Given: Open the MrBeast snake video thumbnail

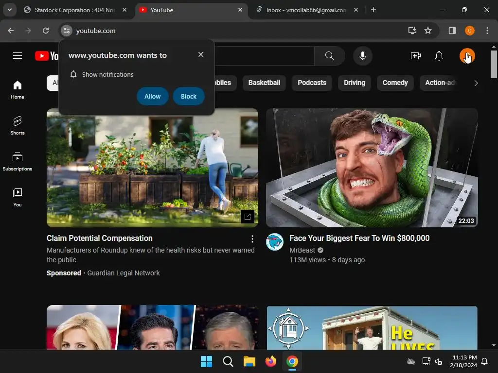Looking at the screenshot, I should pos(372,168).
